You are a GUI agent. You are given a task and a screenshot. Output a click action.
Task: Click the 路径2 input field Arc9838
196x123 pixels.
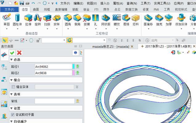(x=53, y=73)
